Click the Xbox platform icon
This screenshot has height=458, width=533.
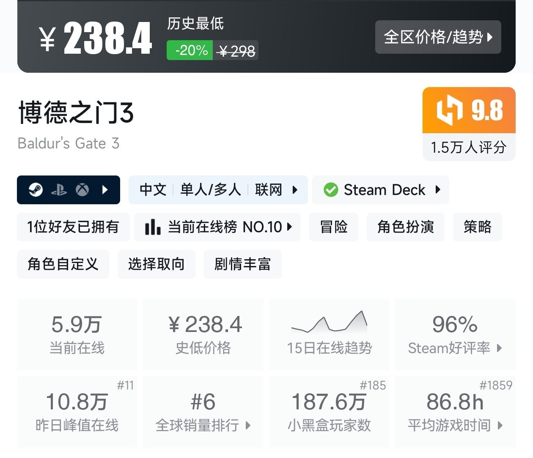click(x=82, y=190)
